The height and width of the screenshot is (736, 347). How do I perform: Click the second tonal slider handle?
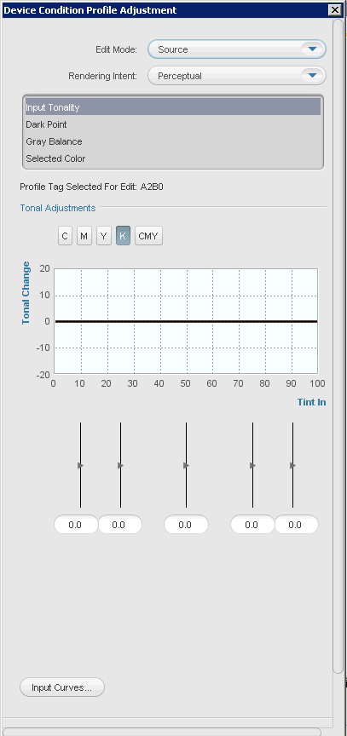121,465
